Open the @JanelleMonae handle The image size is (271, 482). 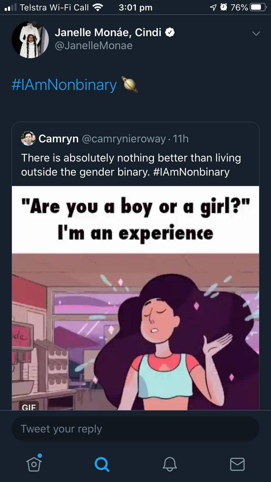click(x=94, y=46)
